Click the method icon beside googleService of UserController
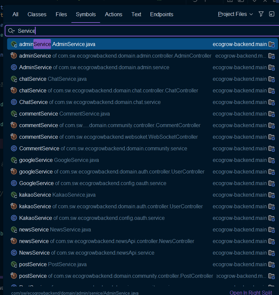Screen dimensions: 279x295 coord(14,172)
